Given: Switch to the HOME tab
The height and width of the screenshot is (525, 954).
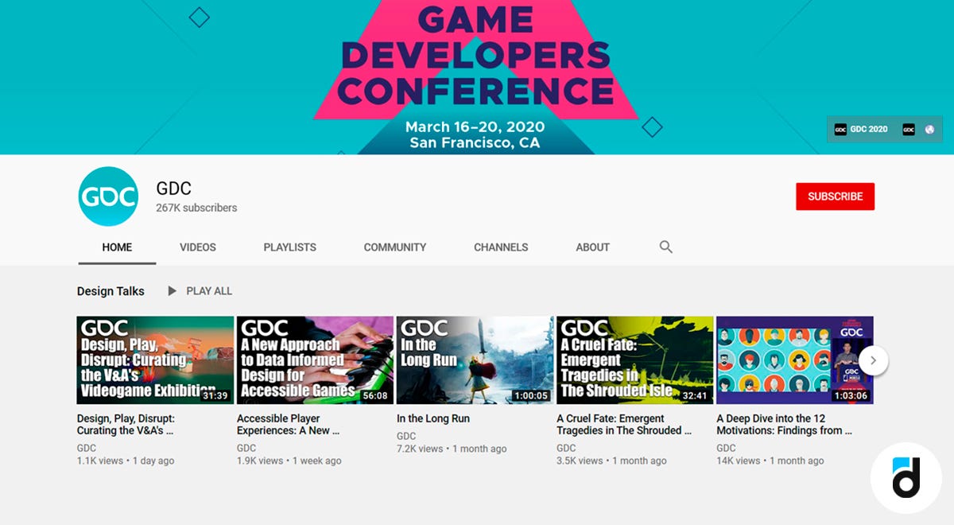Looking at the screenshot, I should (x=116, y=247).
